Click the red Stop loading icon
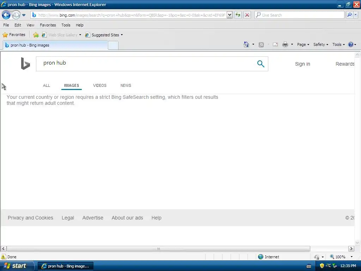Screen dimensions: 361x271 (247, 15)
